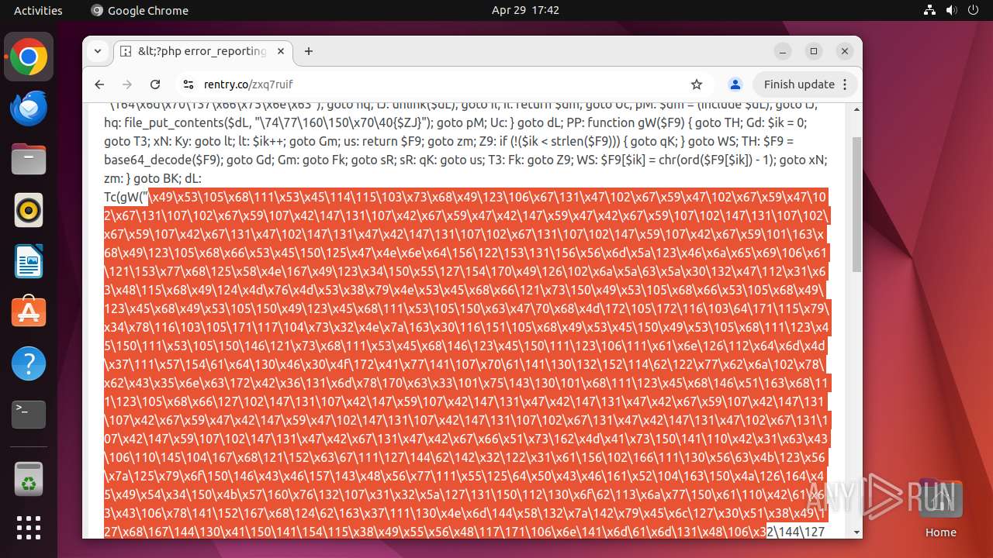The width and height of the screenshot is (993, 558).
Task: Open the network status icon in top bar
Action: coord(929,10)
